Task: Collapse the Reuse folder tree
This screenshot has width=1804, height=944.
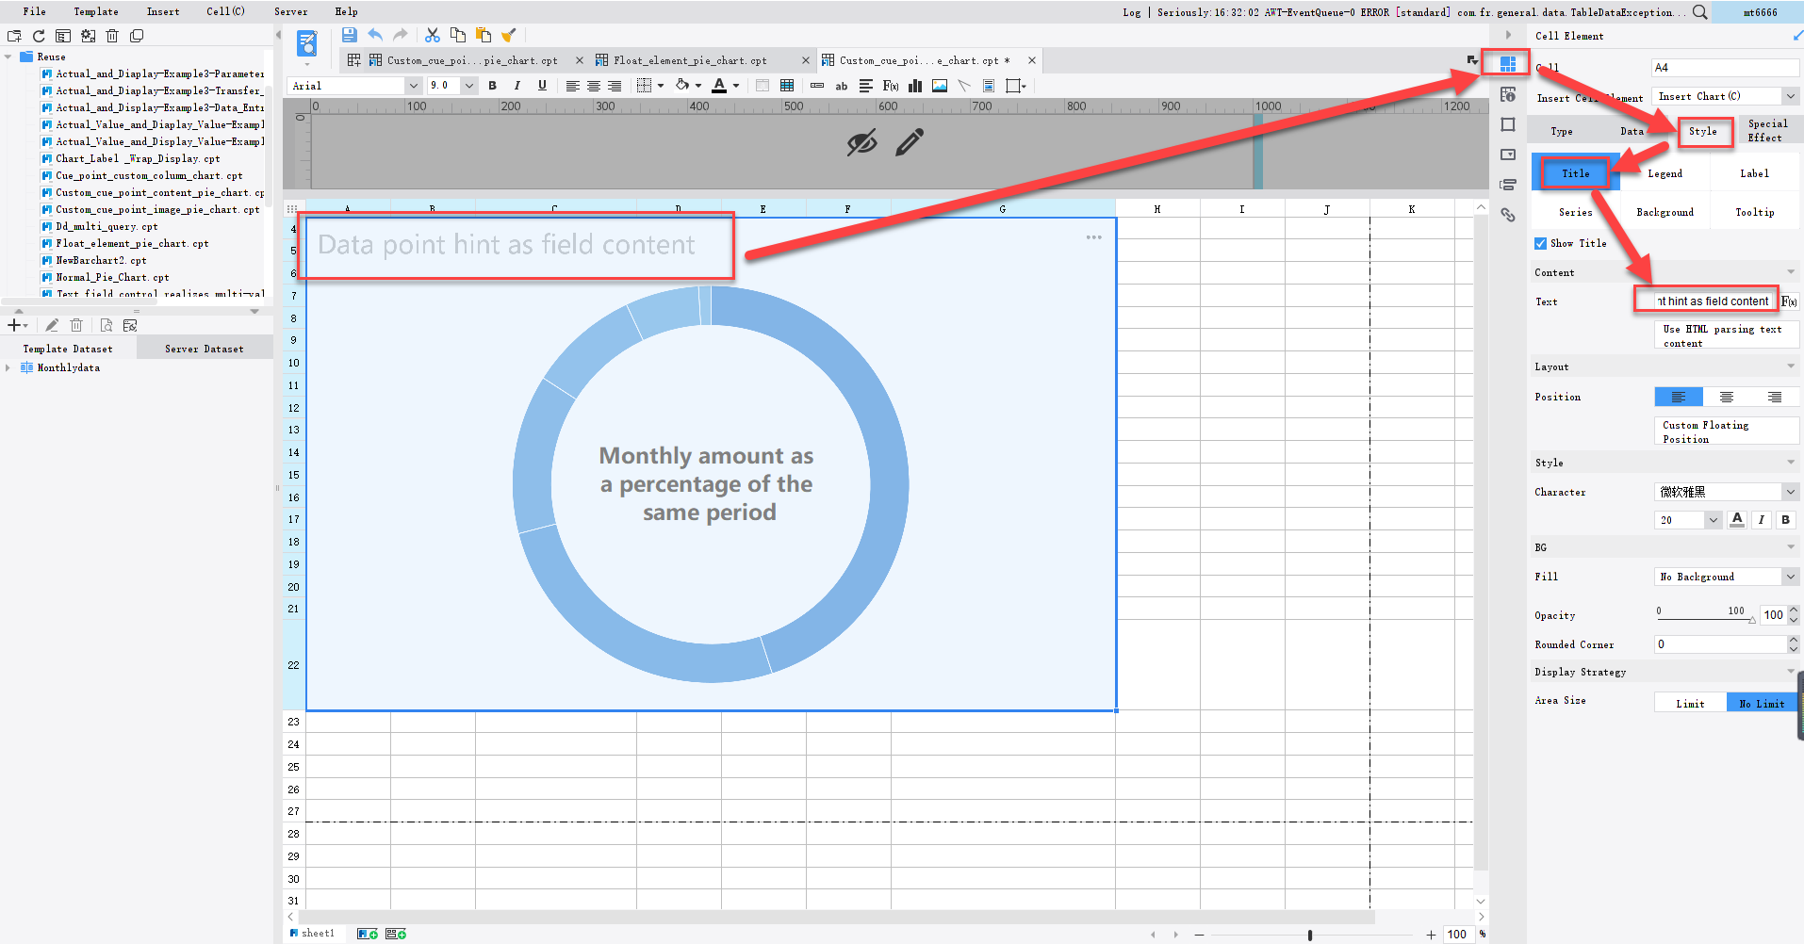Action: 8,57
